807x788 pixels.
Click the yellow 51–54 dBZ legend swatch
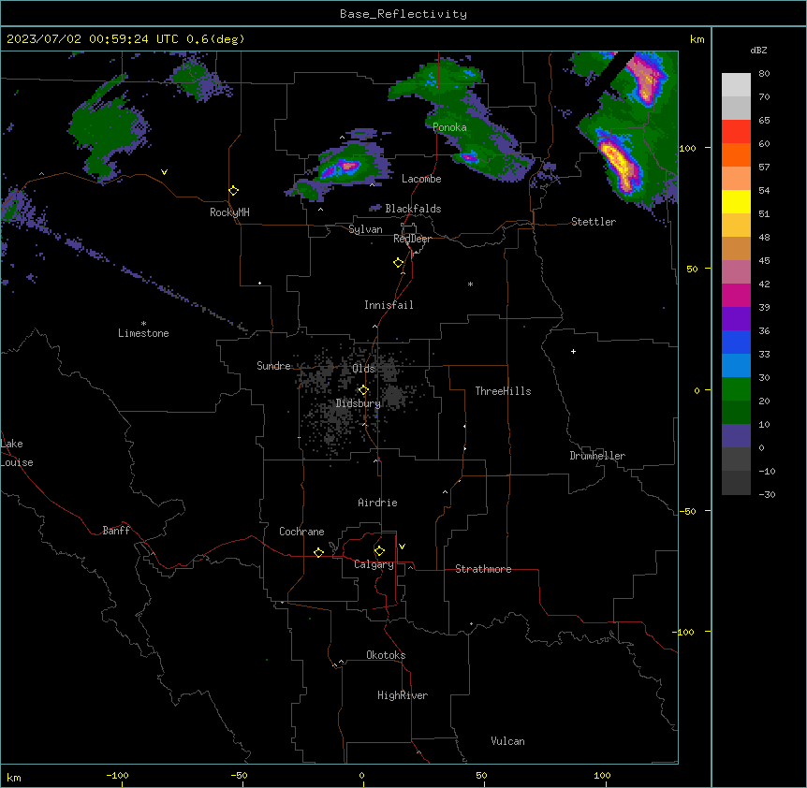pyautogui.click(x=736, y=201)
